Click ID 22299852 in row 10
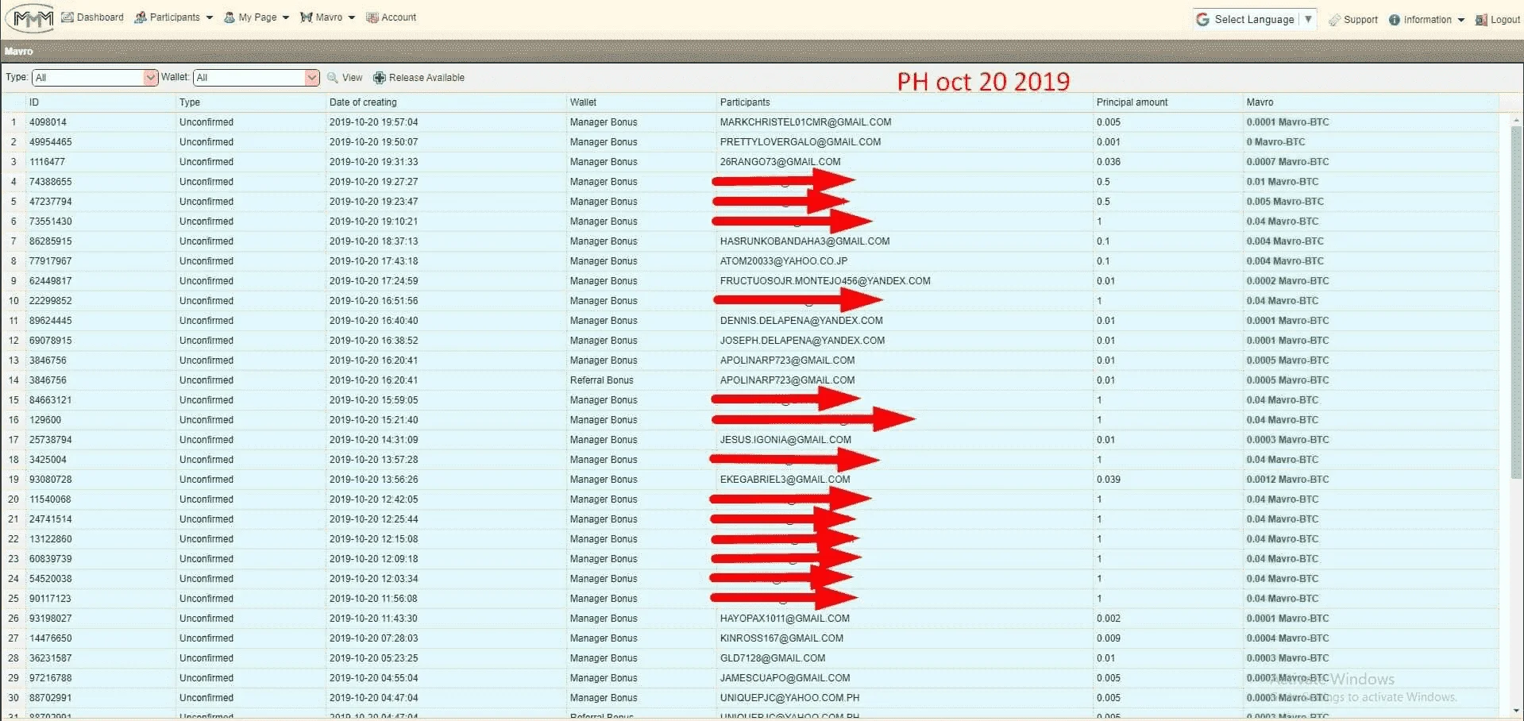 coord(51,301)
